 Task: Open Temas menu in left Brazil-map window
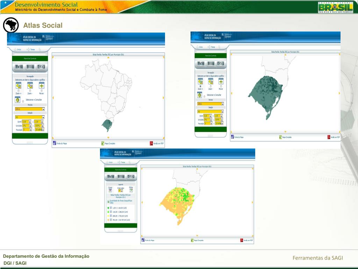click(x=31, y=49)
